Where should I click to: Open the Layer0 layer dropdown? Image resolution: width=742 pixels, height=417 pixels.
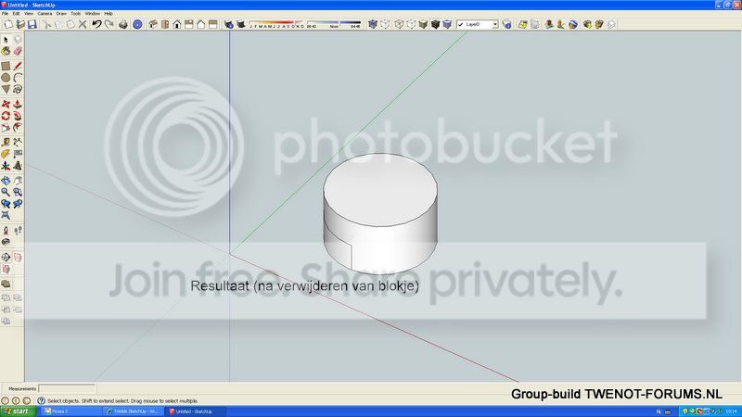495,24
